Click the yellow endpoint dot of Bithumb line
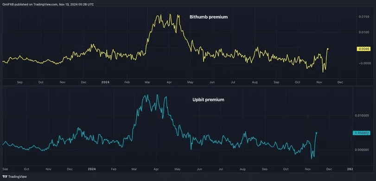 [x=328, y=49]
